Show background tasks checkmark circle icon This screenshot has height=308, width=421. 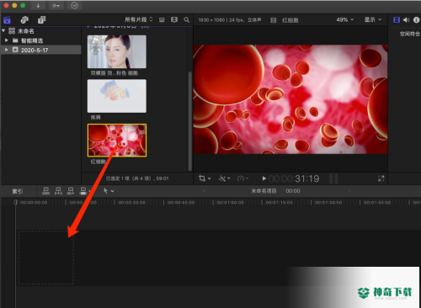click(74, 6)
